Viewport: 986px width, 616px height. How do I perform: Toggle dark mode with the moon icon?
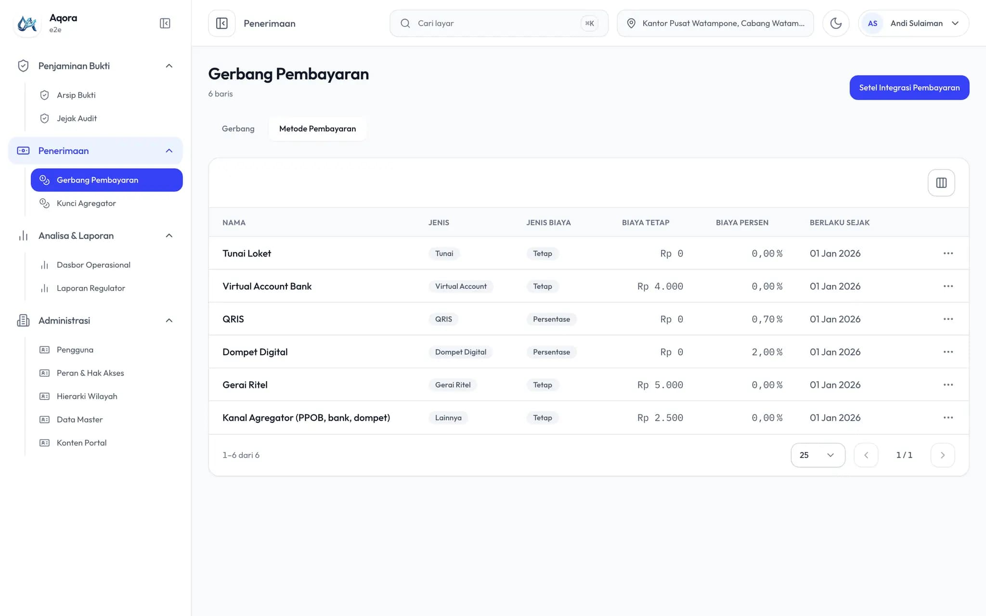(x=836, y=23)
